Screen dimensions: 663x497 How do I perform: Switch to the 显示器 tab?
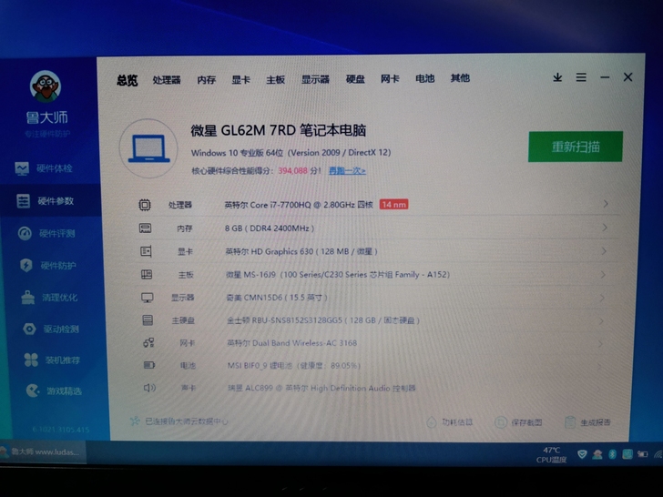pos(315,79)
